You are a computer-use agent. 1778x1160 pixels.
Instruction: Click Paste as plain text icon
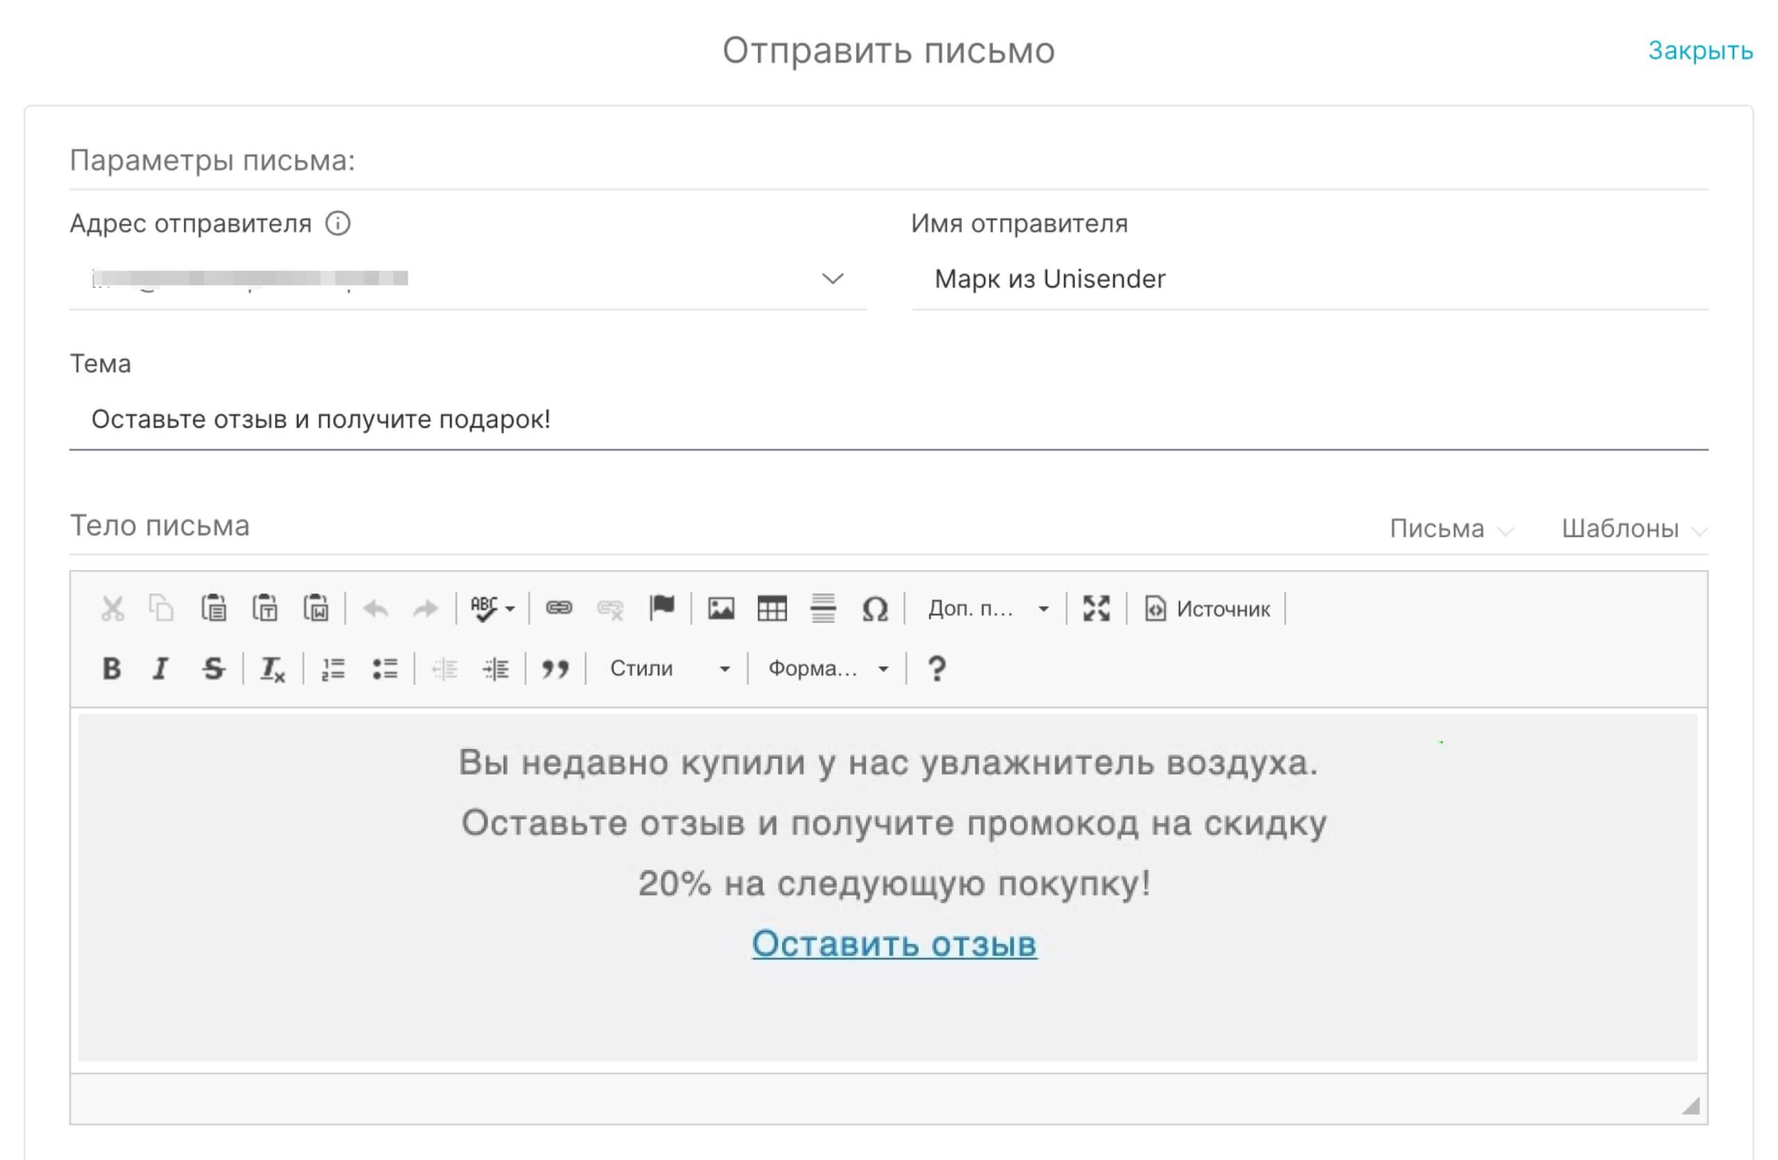[x=265, y=608]
